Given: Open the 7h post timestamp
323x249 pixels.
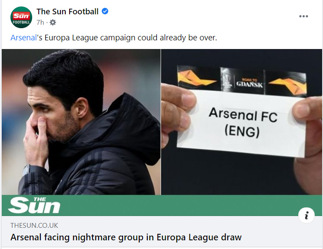Looking at the screenshot, I should click(x=40, y=22).
